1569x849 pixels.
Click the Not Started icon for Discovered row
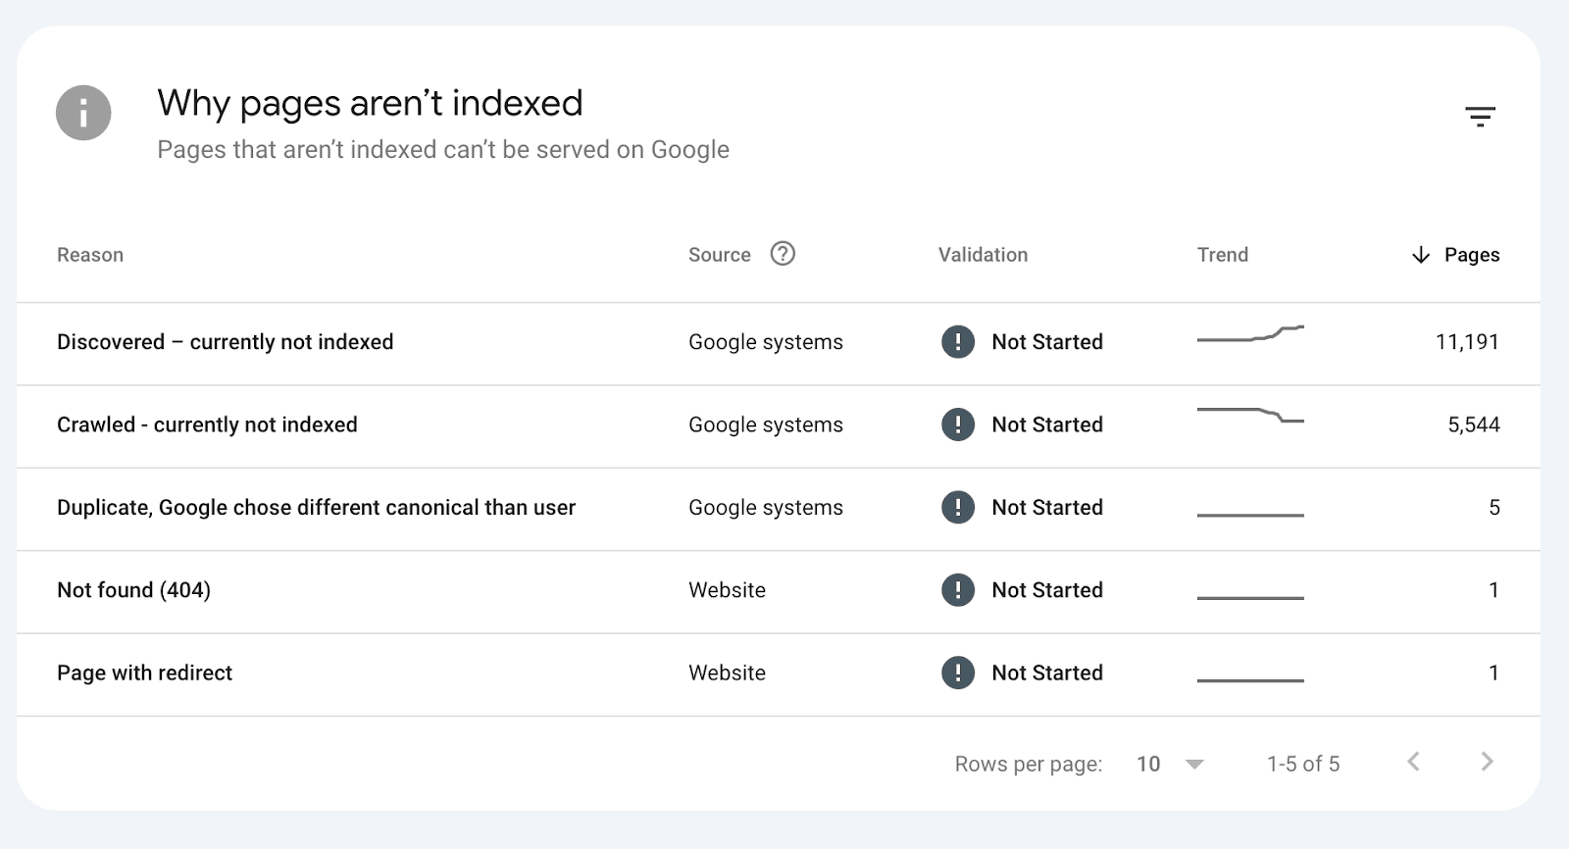coord(958,342)
